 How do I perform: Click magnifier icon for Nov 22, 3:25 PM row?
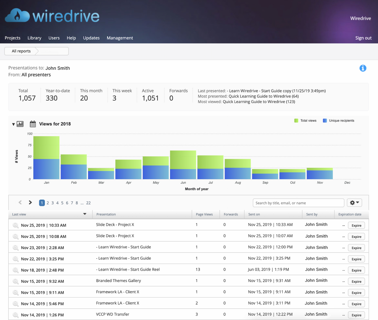click(16, 259)
